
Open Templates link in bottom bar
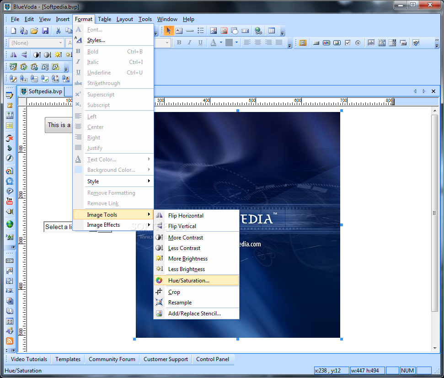(68, 359)
